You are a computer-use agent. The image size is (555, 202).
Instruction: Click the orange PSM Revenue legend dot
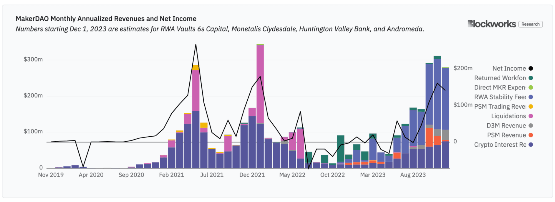tap(531, 135)
